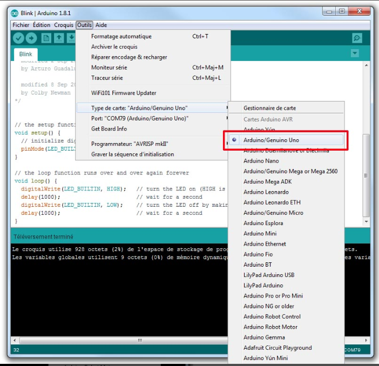The height and width of the screenshot is (366, 379).
Task: Click the New sketch toolbar icon
Action: tap(46, 38)
